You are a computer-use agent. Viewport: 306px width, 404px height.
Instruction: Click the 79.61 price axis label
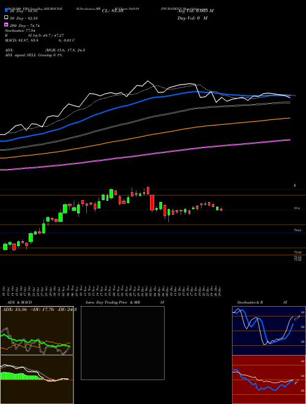click(x=297, y=230)
